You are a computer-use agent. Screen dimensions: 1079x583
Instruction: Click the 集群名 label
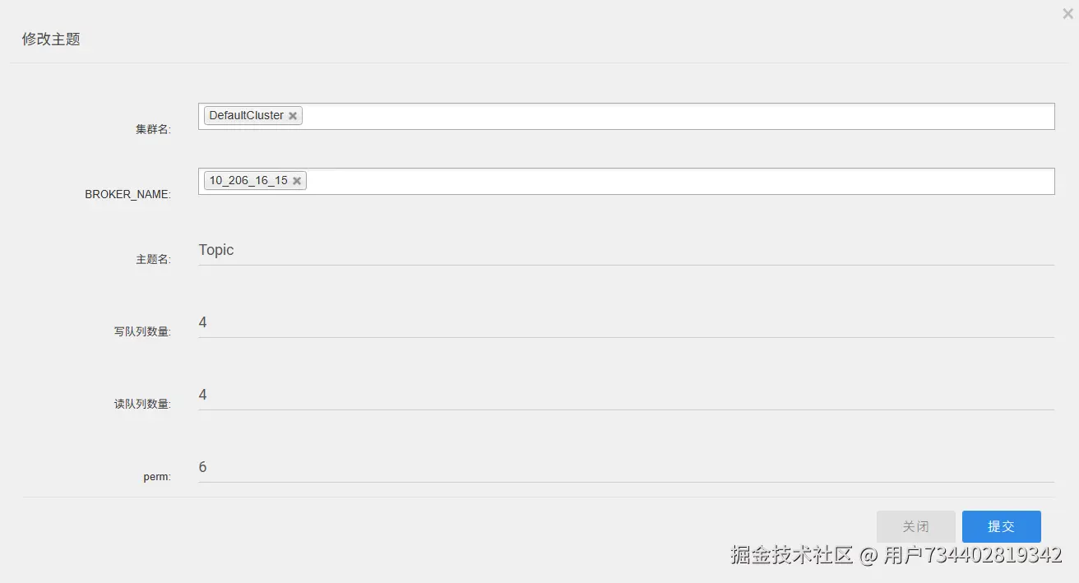(153, 129)
